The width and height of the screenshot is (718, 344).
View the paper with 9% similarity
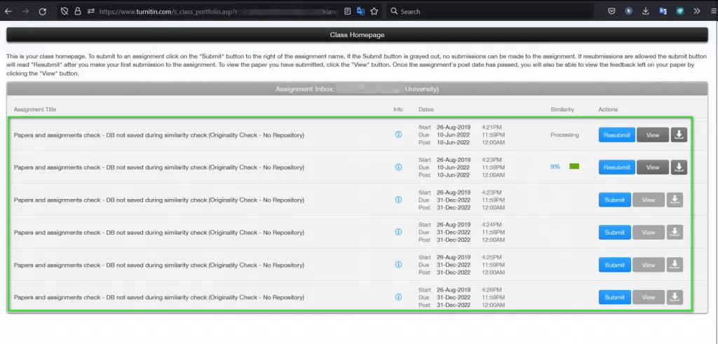point(652,167)
